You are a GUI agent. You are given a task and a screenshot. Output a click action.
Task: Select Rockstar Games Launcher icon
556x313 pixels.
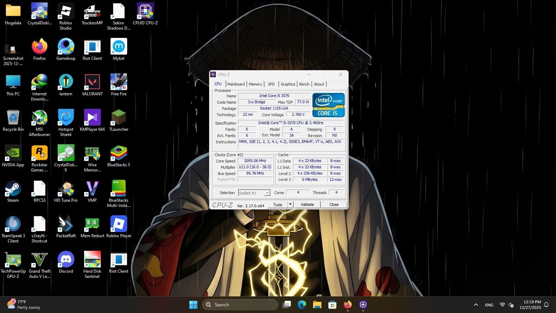39,158
